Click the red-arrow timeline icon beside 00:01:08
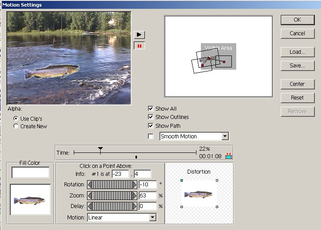 (x=228, y=156)
